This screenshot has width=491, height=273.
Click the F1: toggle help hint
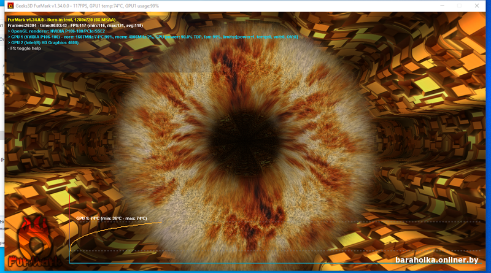pyautogui.click(x=25, y=48)
